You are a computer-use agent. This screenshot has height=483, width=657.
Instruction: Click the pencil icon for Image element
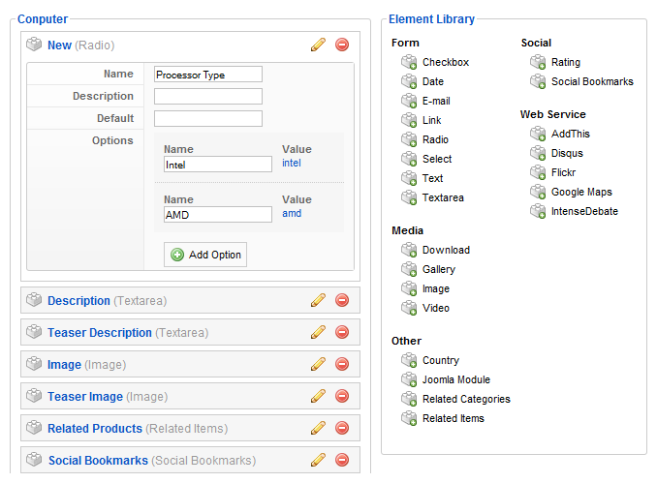pos(318,364)
